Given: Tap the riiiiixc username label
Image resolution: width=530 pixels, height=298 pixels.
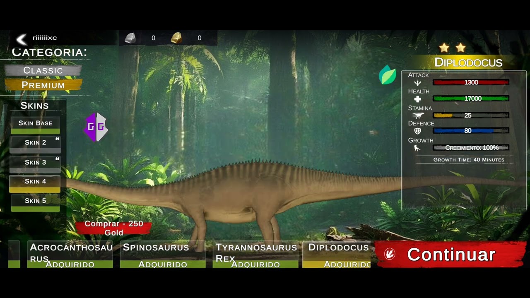Looking at the screenshot, I should coord(45,38).
